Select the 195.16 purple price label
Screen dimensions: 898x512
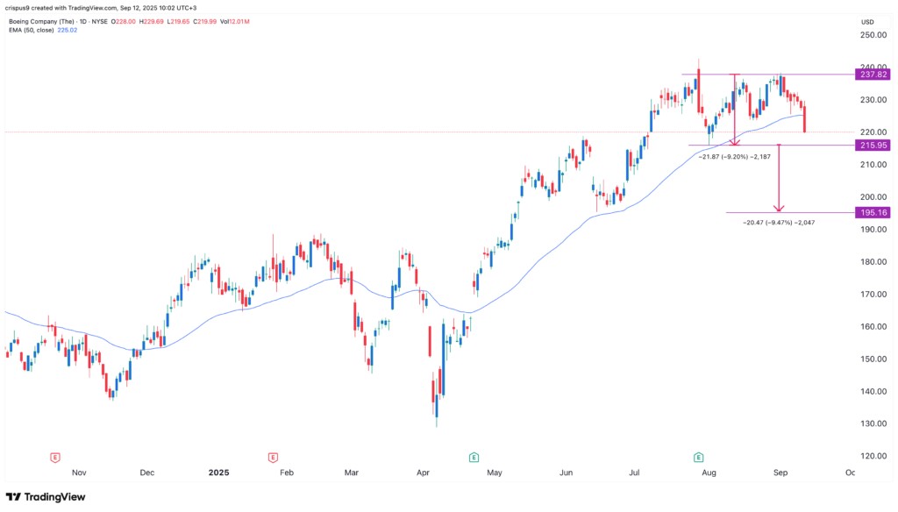coord(871,213)
